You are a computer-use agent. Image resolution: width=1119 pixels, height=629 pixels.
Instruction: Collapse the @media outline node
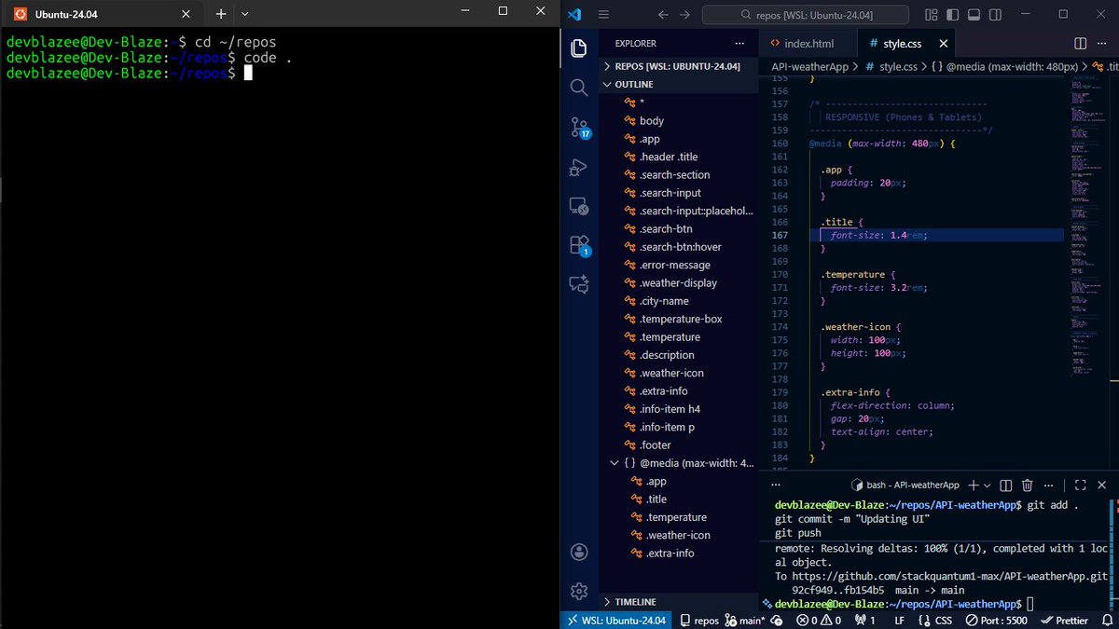613,463
